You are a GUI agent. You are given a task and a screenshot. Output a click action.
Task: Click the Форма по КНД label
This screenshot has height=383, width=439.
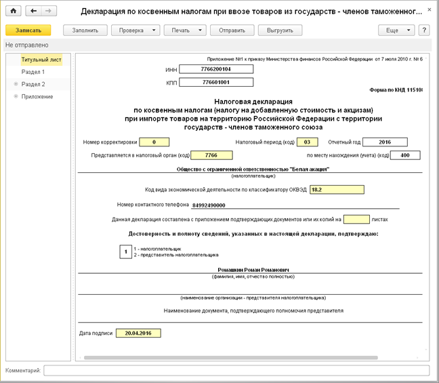pos(396,90)
